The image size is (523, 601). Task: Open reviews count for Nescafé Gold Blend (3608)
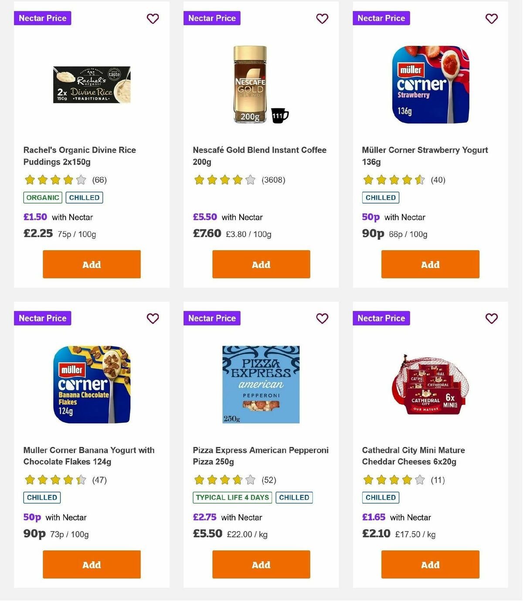(x=273, y=180)
